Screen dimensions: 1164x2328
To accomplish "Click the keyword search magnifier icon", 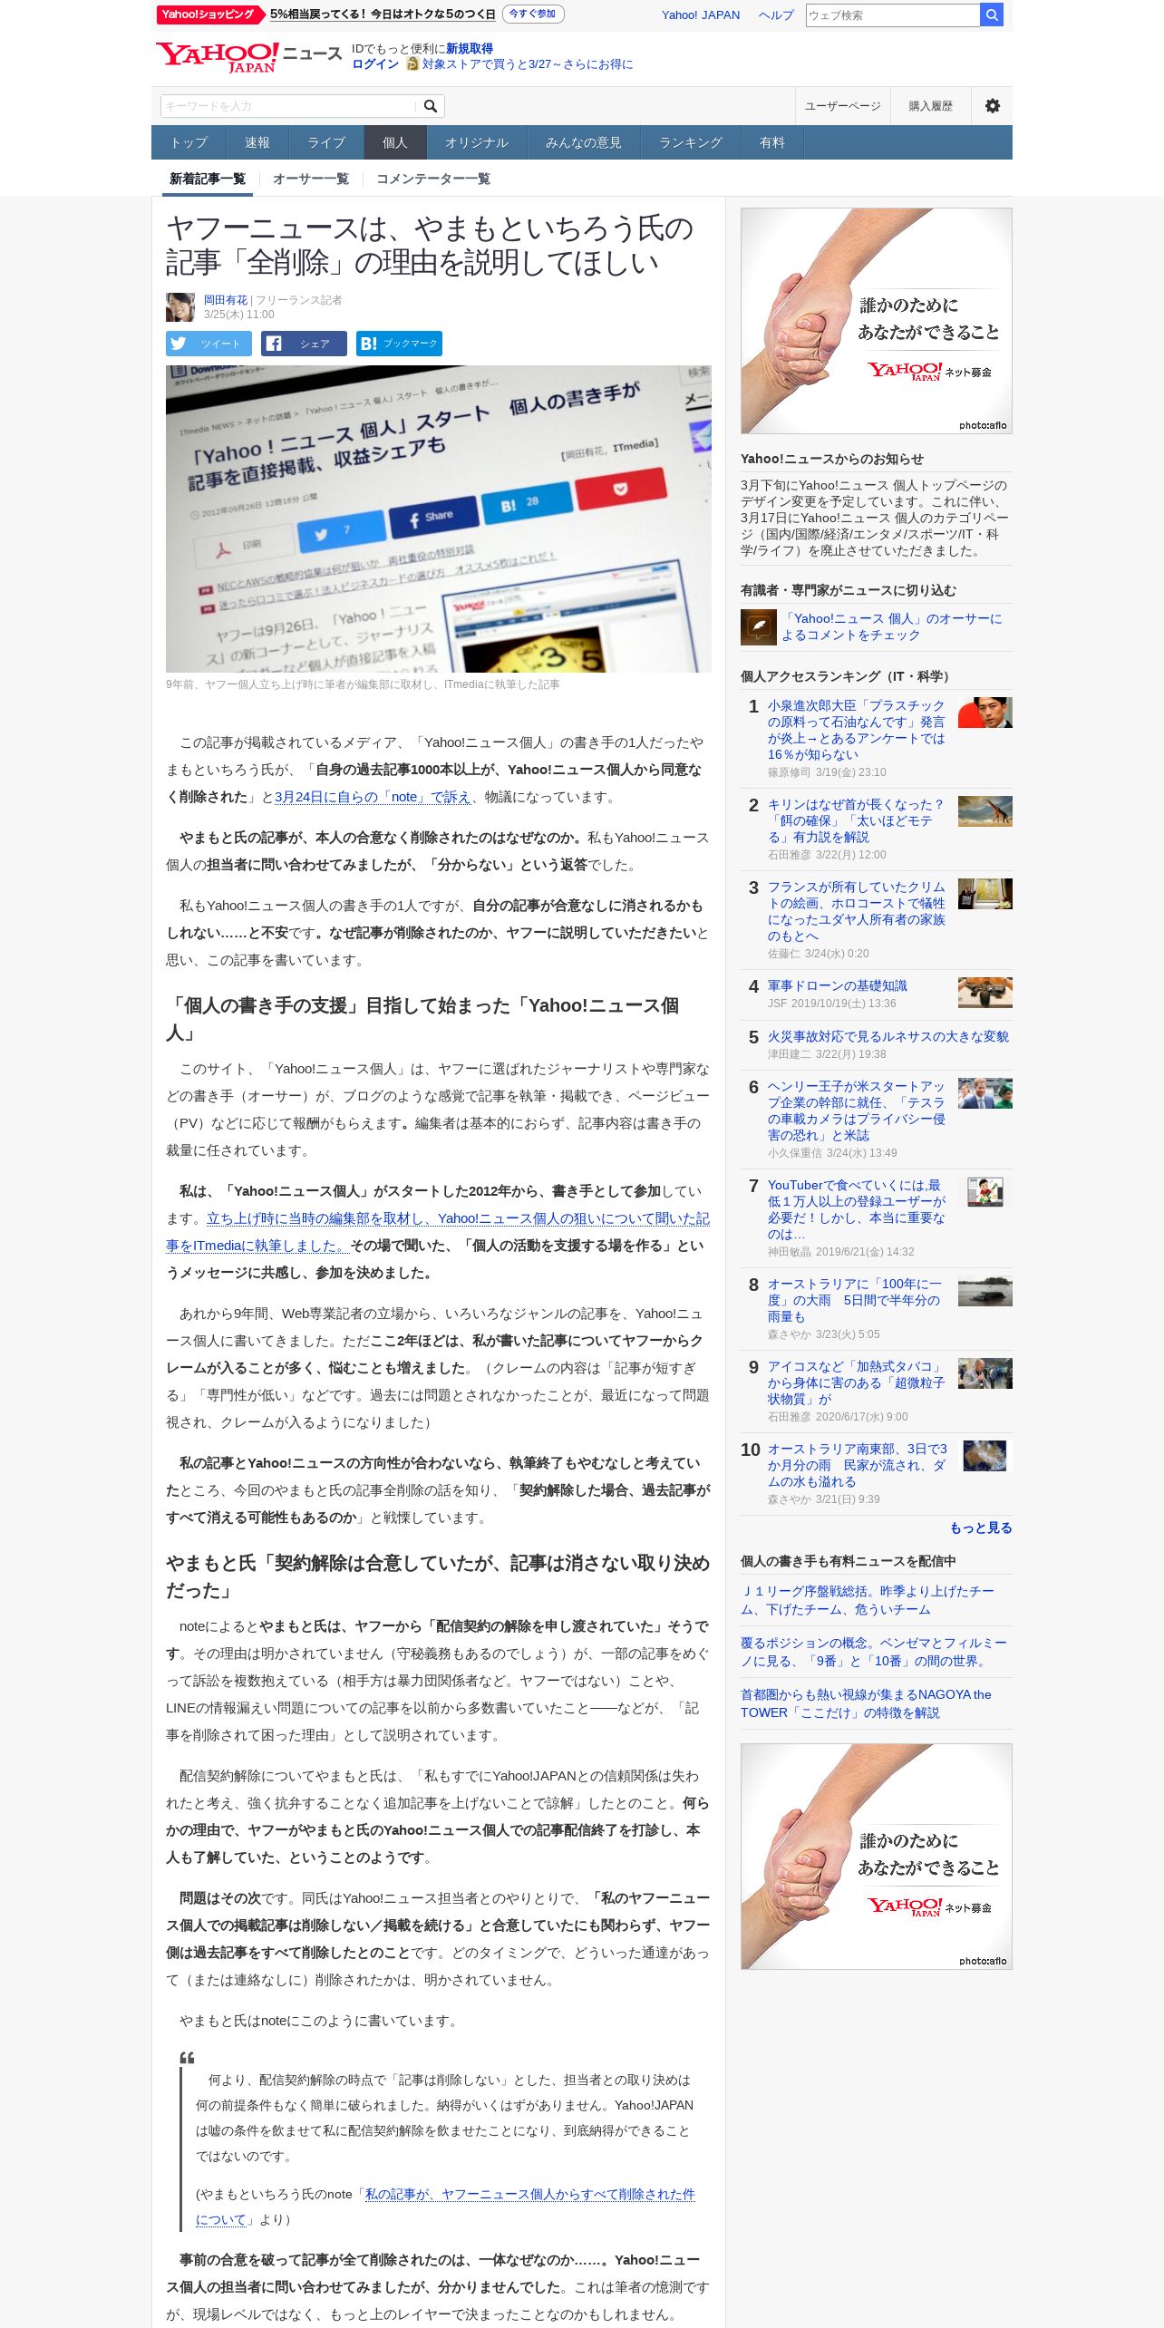I will tap(431, 106).
